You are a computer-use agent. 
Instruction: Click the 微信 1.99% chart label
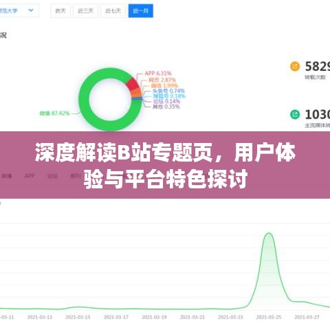point(164,86)
